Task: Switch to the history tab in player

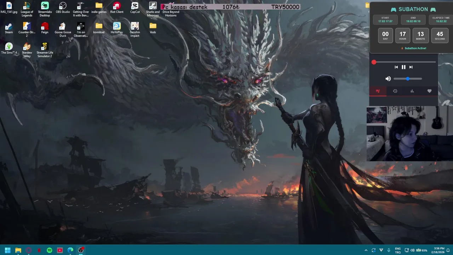Action: click(x=395, y=91)
